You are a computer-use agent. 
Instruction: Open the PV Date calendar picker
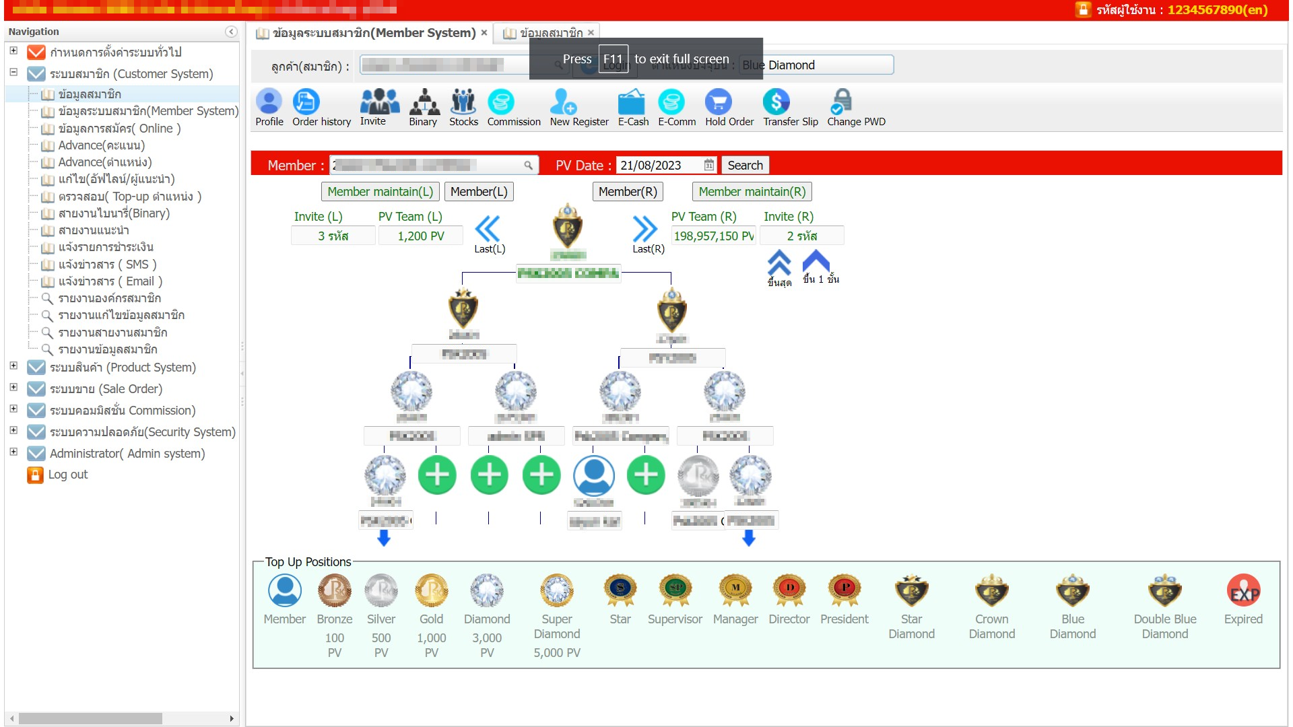click(x=708, y=166)
